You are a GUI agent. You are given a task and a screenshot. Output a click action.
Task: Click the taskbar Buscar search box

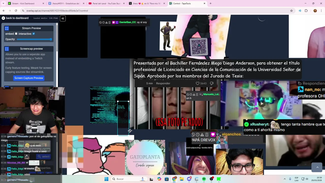click(x=128, y=179)
